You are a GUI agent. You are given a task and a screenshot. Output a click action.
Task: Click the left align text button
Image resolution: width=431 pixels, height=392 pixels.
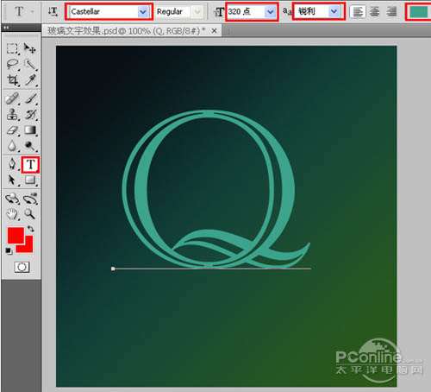(x=358, y=12)
